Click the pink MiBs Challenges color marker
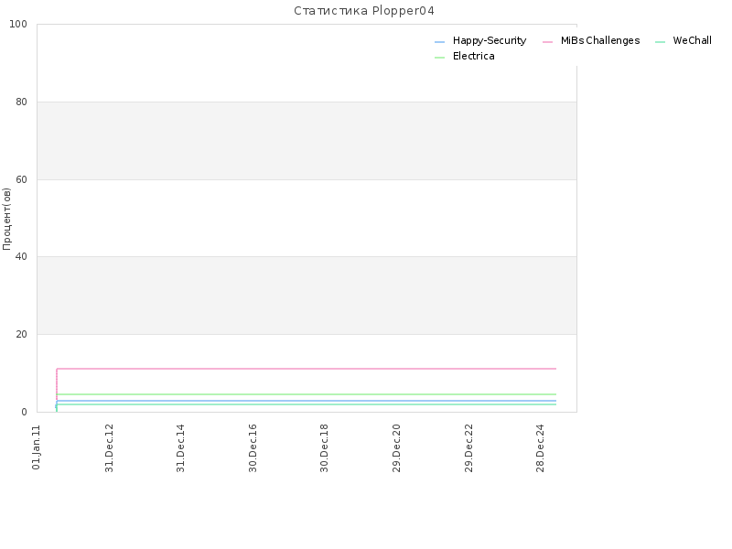 (547, 42)
